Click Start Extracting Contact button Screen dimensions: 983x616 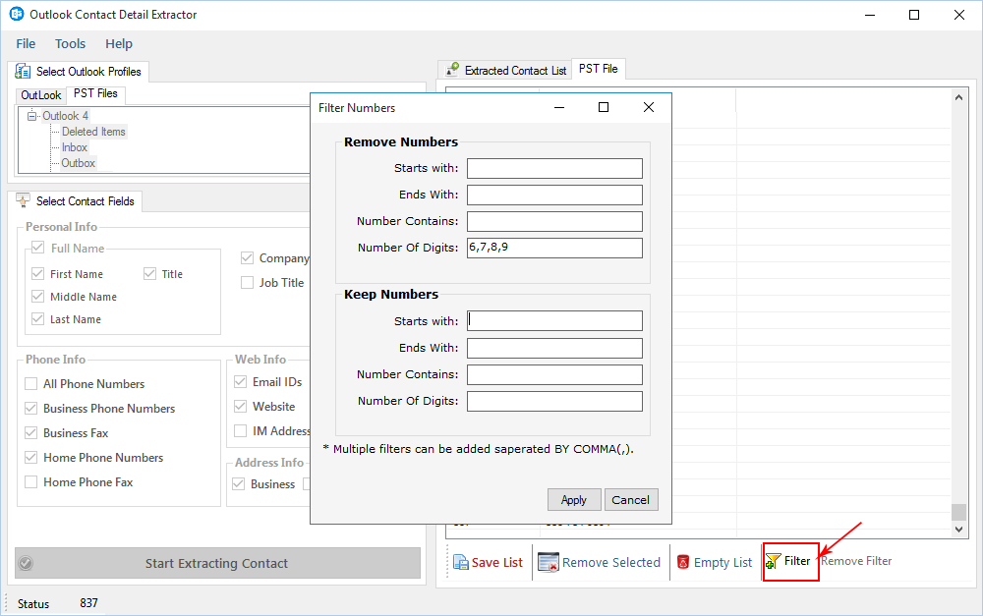(217, 563)
